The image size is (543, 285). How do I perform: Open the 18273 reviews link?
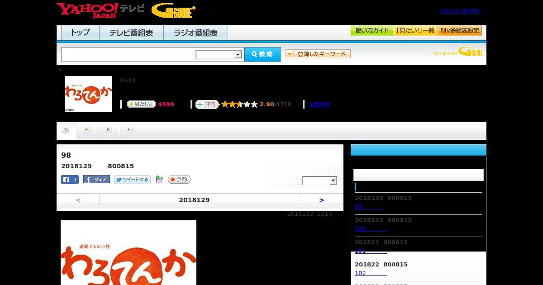(x=319, y=104)
